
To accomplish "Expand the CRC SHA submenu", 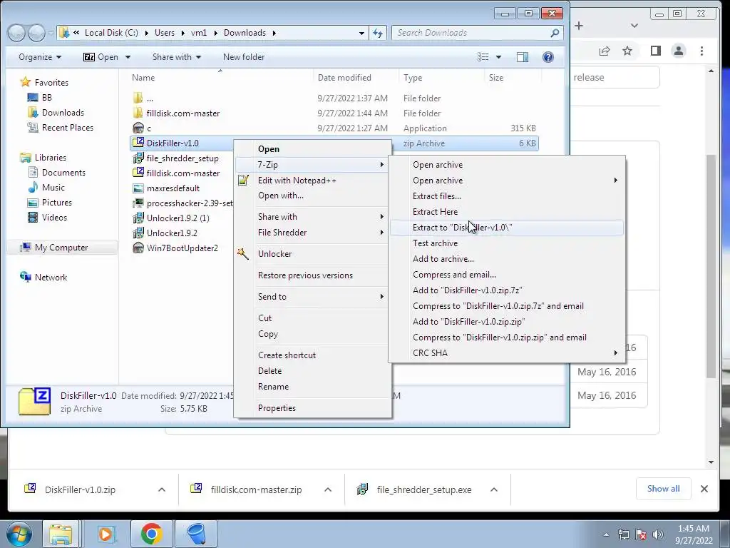I will 507,353.
